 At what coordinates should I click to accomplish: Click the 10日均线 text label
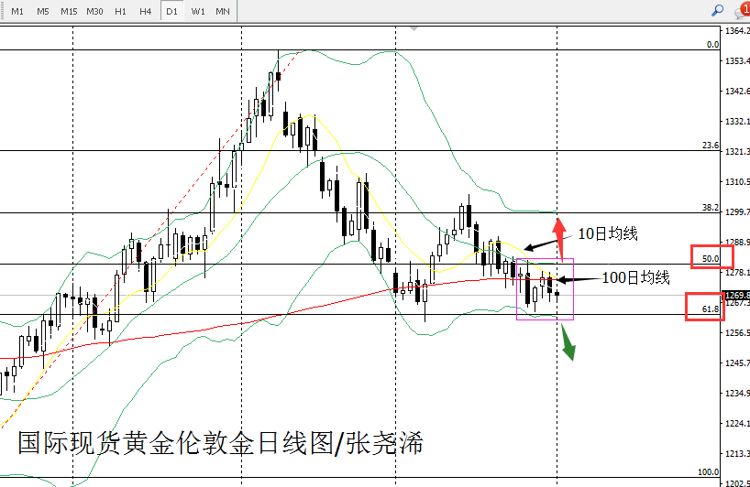[608, 233]
